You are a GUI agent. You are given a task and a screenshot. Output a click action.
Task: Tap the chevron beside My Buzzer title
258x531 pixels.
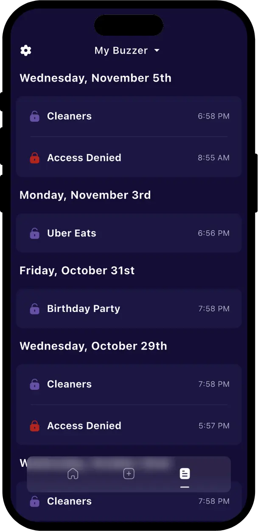point(157,50)
